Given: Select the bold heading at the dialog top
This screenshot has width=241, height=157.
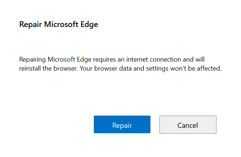Looking at the screenshot, I should (58, 24).
